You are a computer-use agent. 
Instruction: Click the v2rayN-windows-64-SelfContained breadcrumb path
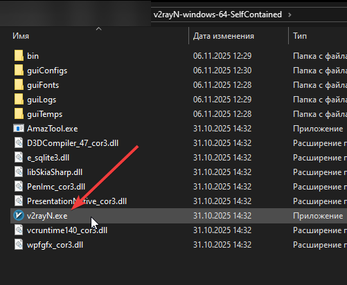coord(217,15)
